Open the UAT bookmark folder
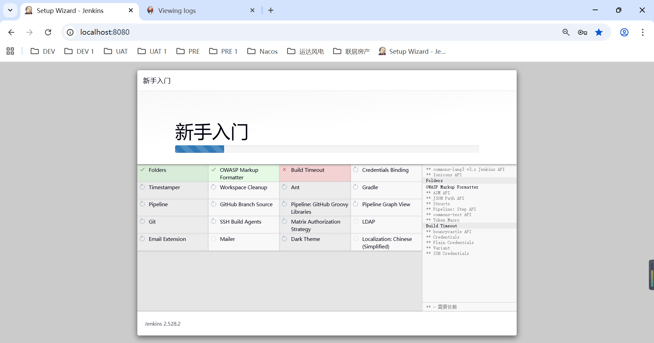This screenshot has height=343, width=654. point(116,51)
